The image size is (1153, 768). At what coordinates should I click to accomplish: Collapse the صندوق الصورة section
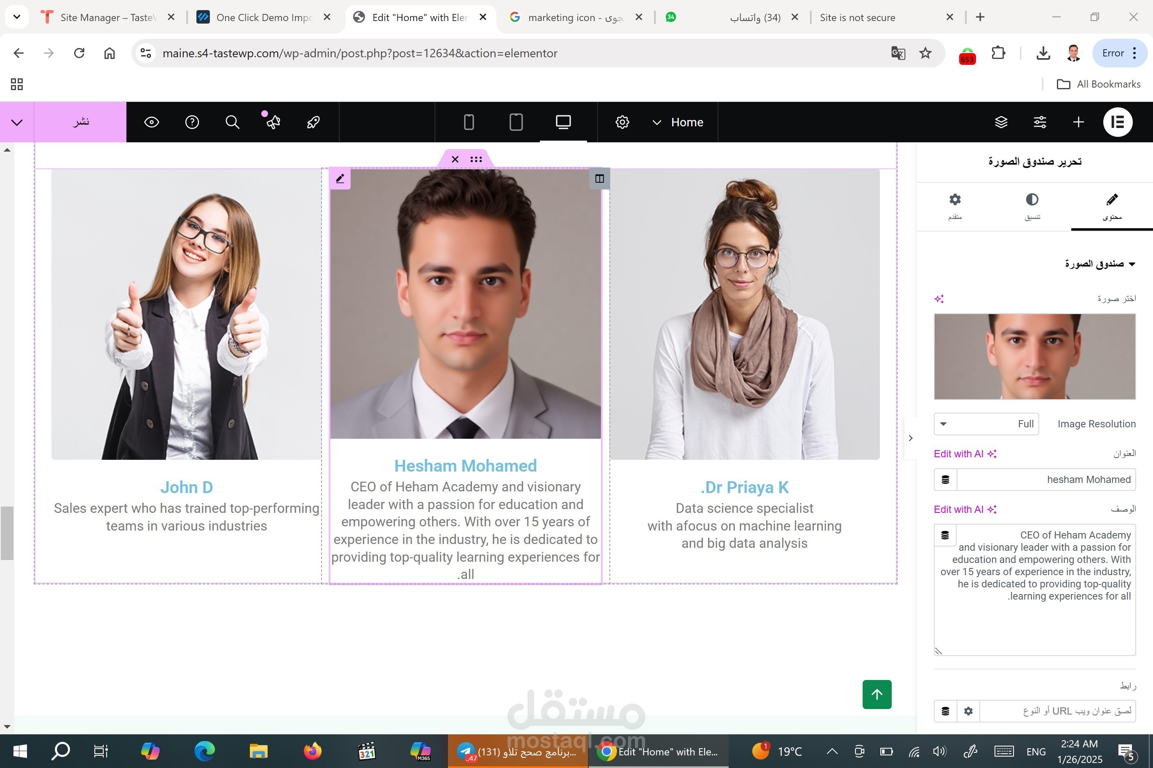click(1099, 264)
